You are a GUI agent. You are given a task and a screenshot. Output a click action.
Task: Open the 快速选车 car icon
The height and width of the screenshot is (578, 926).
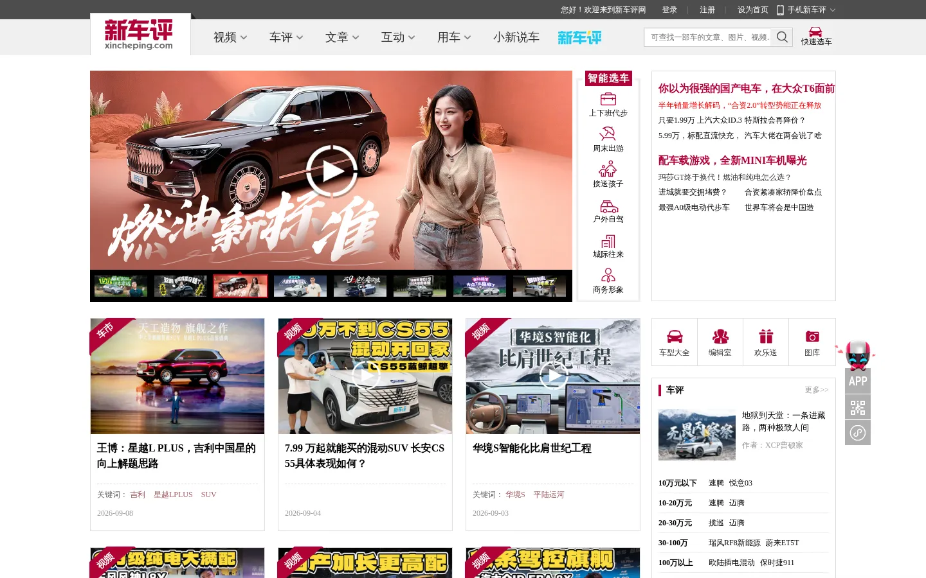pyautogui.click(x=815, y=32)
